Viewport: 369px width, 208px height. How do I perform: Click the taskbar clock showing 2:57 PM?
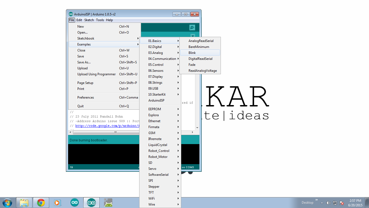click(355, 203)
